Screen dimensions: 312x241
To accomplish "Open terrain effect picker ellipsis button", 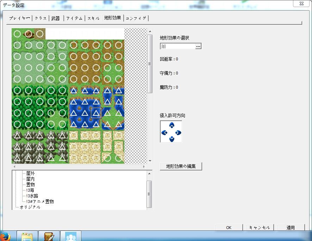I will (198, 46).
